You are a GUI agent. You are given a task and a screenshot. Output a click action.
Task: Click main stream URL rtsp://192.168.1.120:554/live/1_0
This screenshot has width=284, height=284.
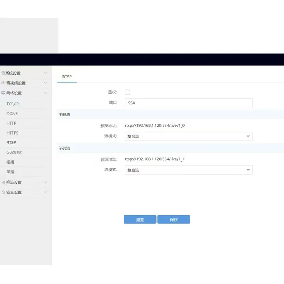[155, 126]
